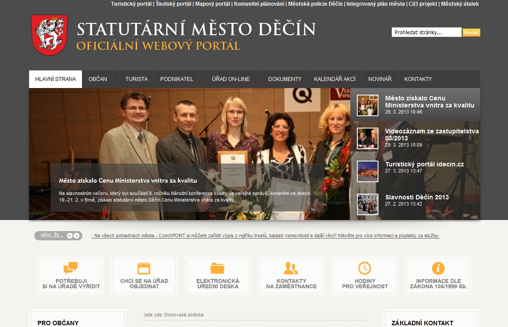Select the Slavnosti Děčín 2013 news thumbnail
Screen dimensions: 508x327
pos(367,204)
